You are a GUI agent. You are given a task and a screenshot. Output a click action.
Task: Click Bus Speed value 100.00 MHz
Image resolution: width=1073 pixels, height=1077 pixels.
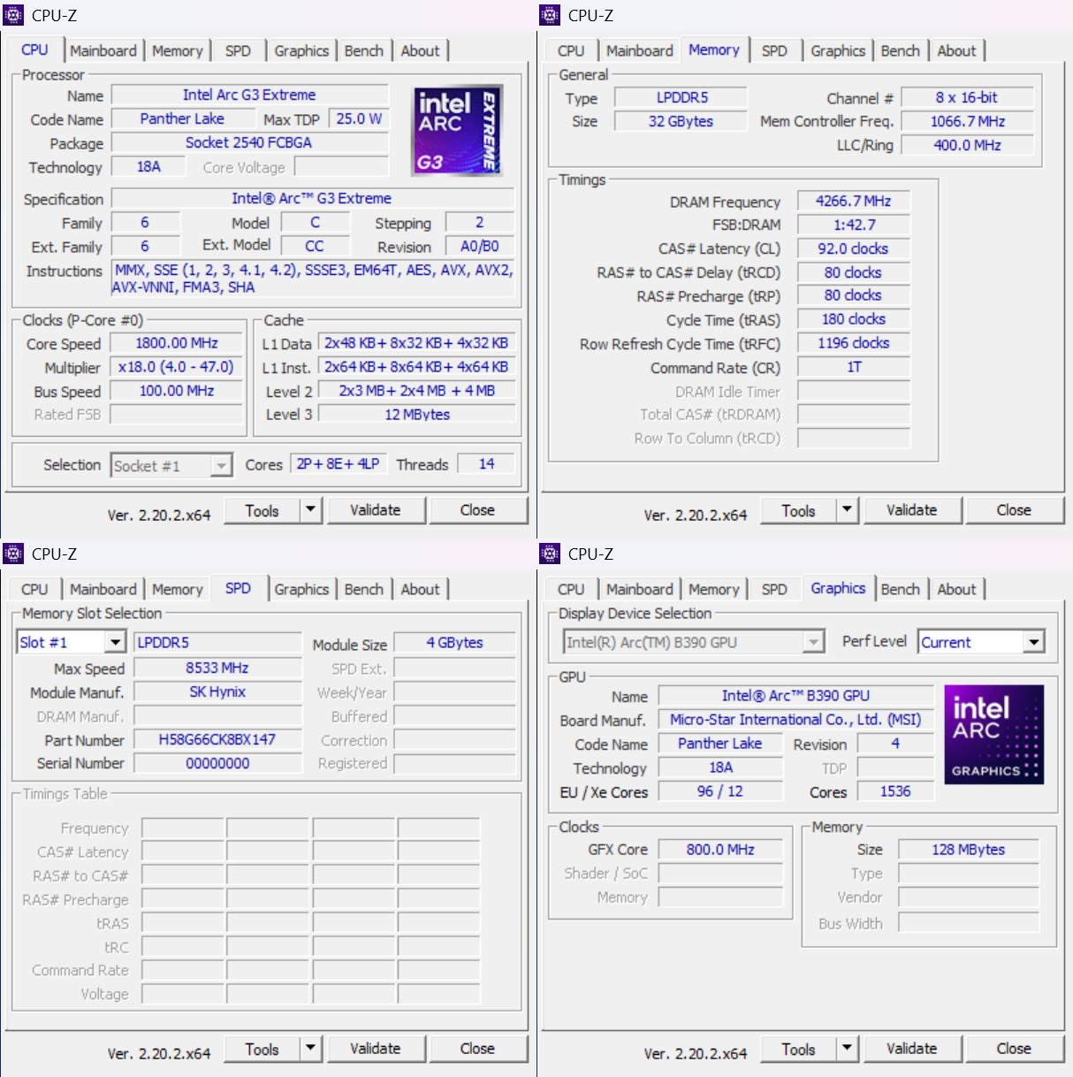[x=177, y=391]
